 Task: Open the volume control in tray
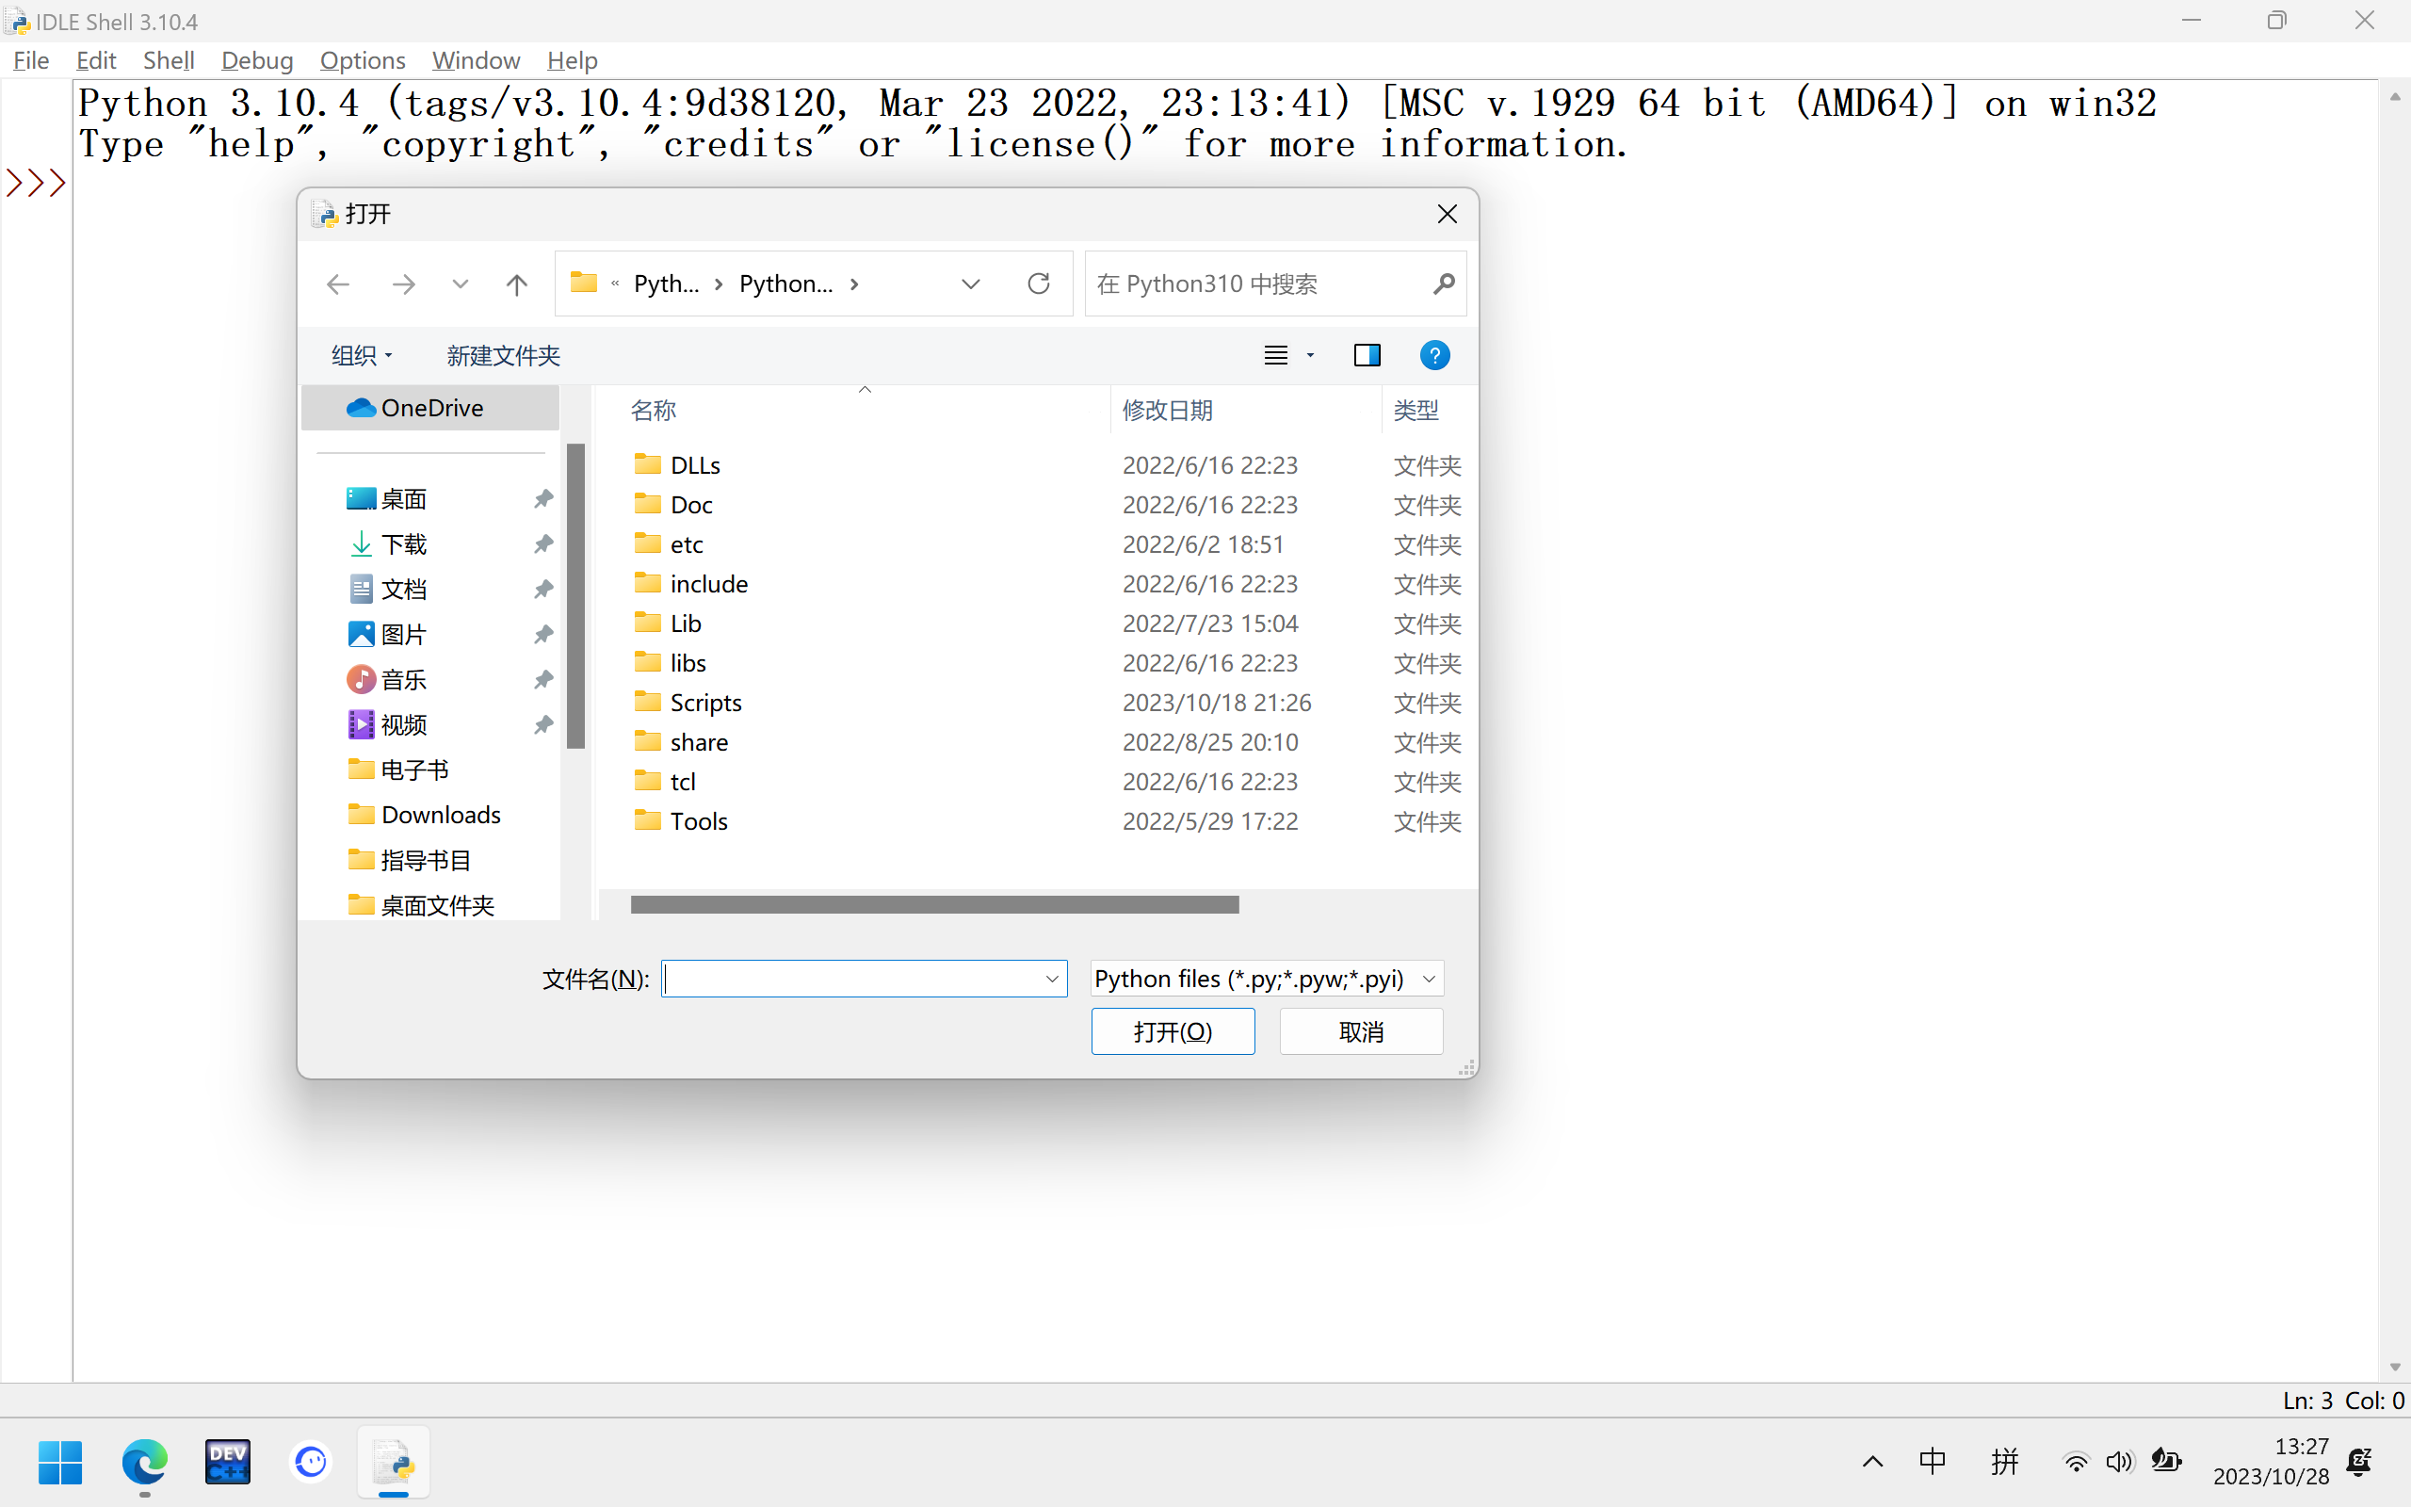click(x=2120, y=1462)
